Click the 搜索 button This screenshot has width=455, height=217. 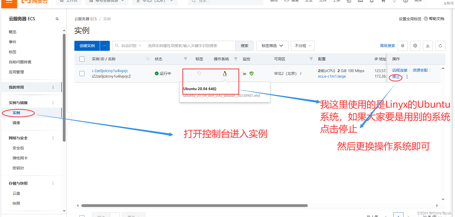pyautogui.click(x=244, y=46)
